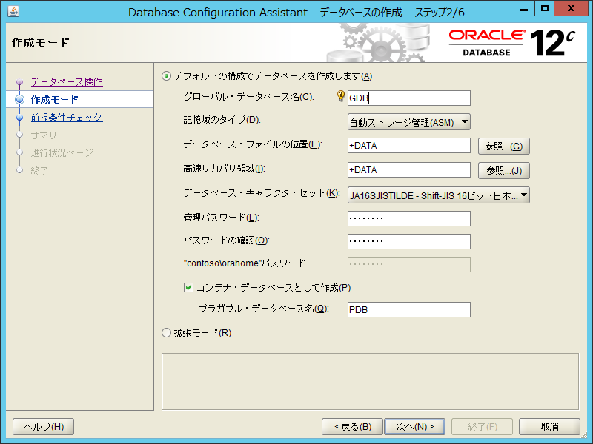The image size is (593, 444).
Task: Open the 記憶域のタイプ dropdown
Action: pos(409,122)
